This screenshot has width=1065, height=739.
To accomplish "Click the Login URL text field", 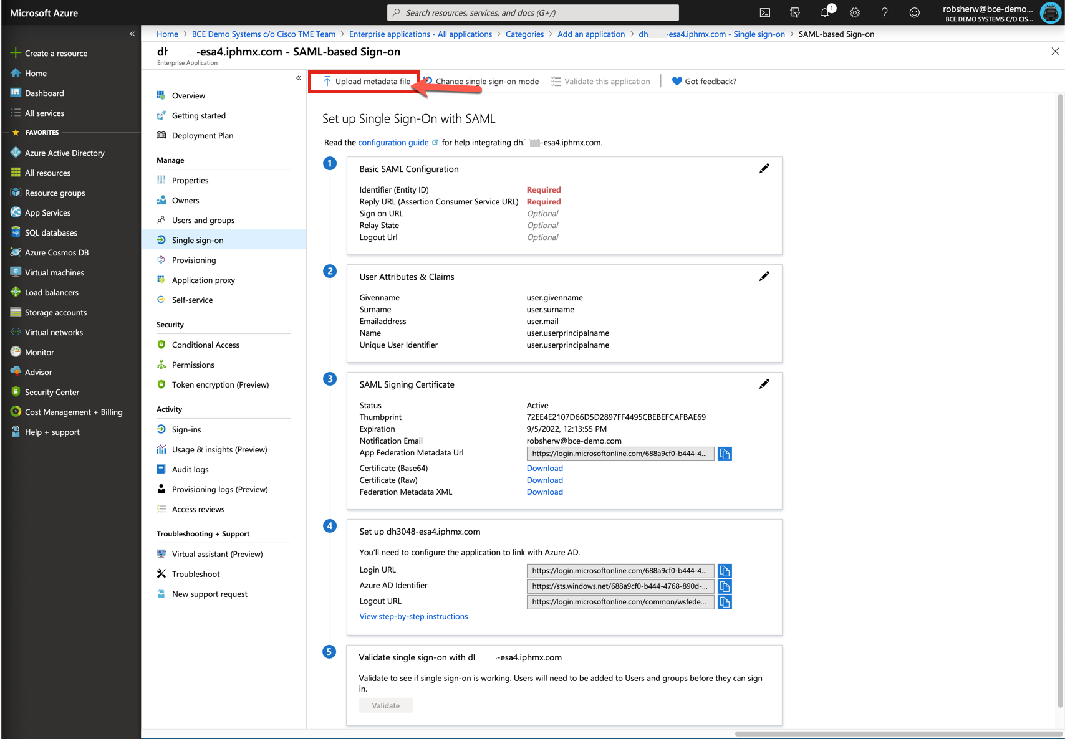I will tap(620, 571).
